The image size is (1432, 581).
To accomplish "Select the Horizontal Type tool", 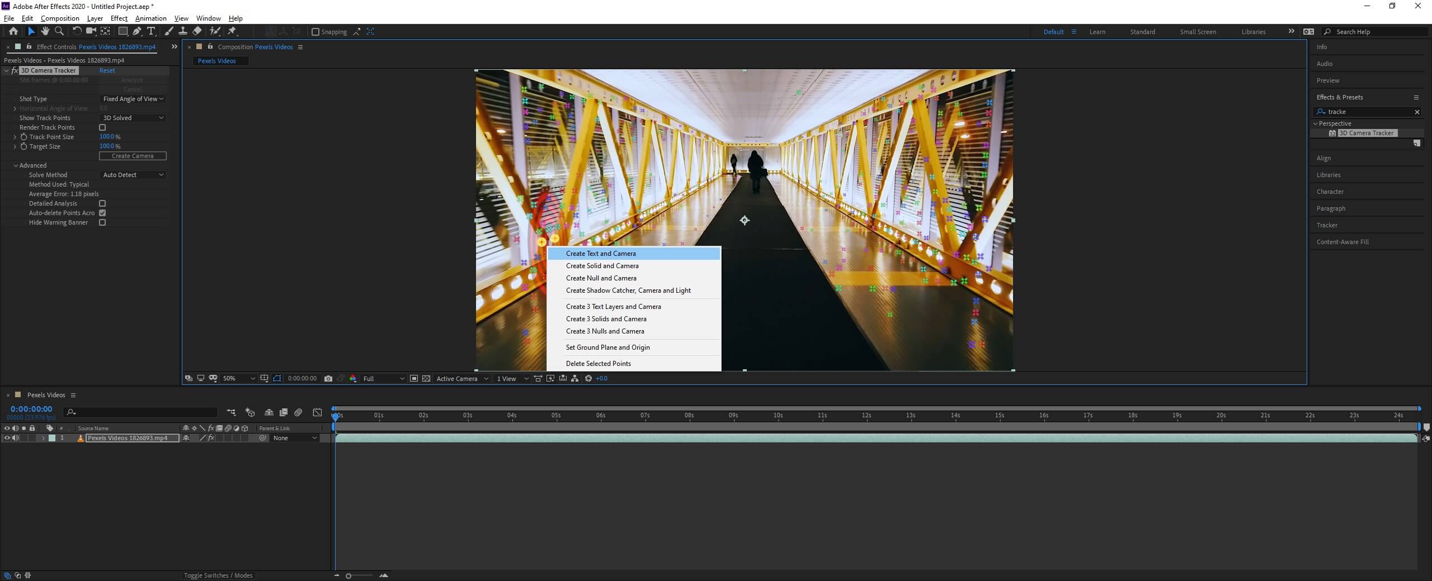I will coord(151,31).
